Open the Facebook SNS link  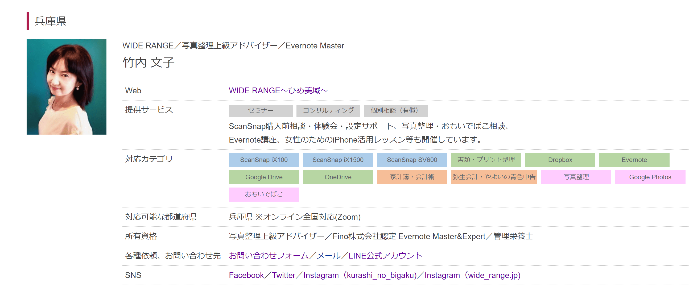click(246, 275)
